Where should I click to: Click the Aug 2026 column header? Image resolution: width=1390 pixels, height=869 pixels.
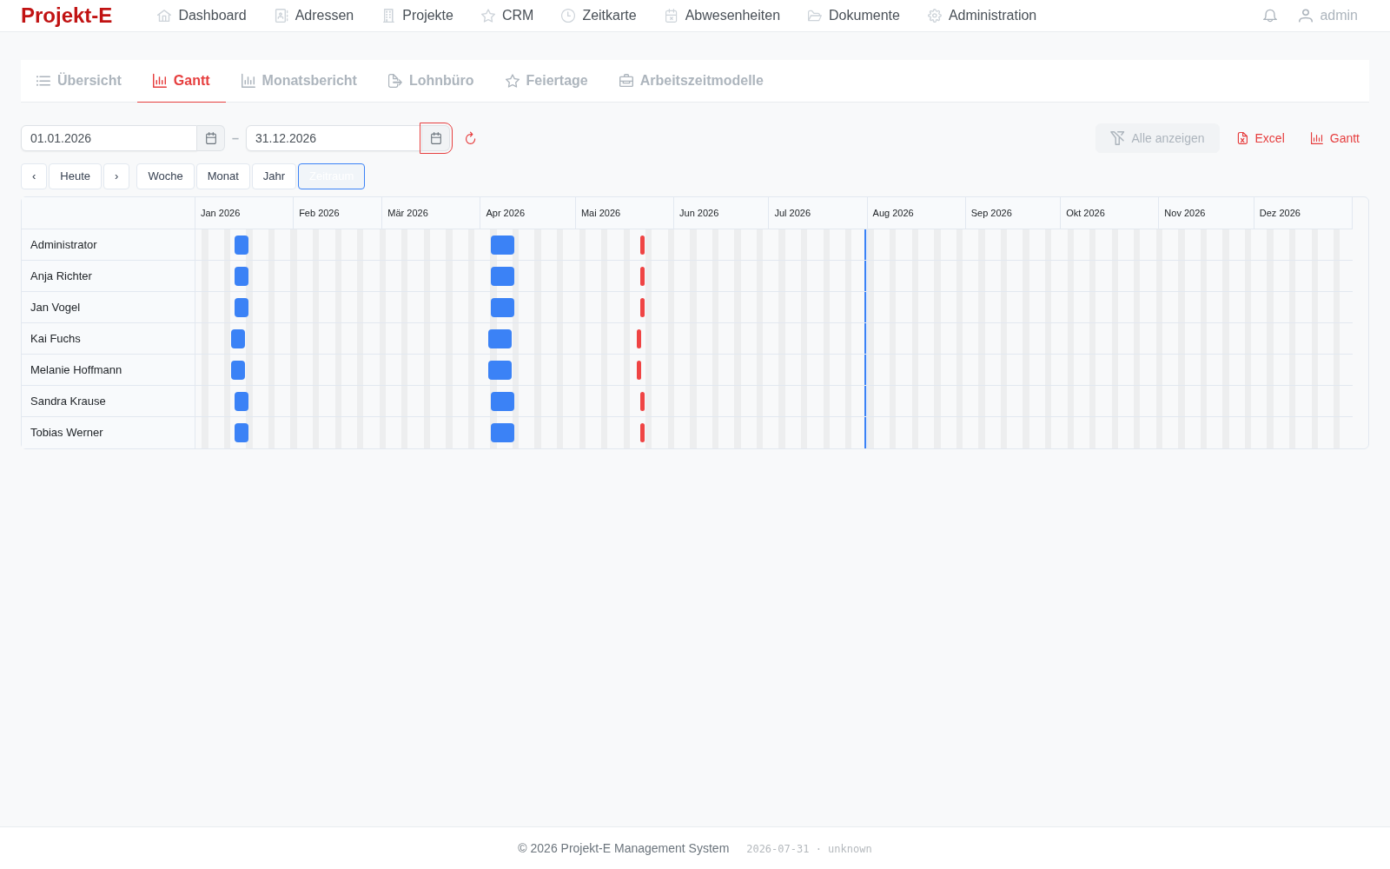(916, 213)
